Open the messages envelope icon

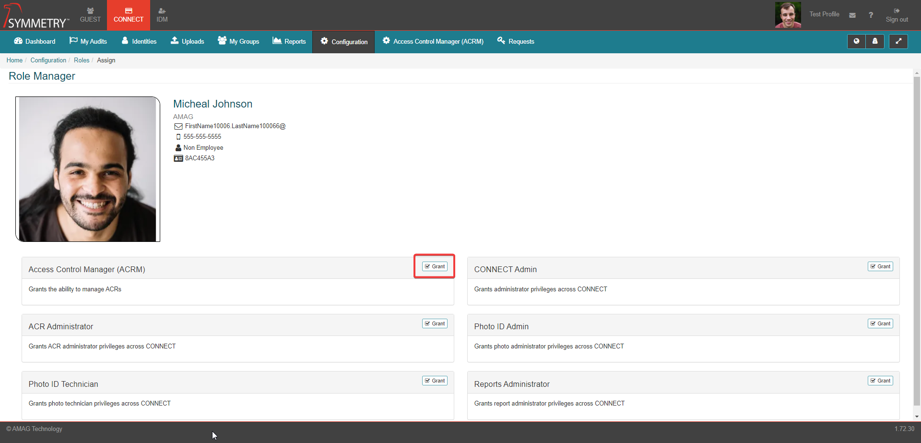tap(852, 15)
